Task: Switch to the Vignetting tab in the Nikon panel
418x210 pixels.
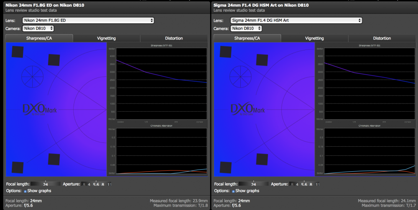Action: pyautogui.click(x=106, y=38)
